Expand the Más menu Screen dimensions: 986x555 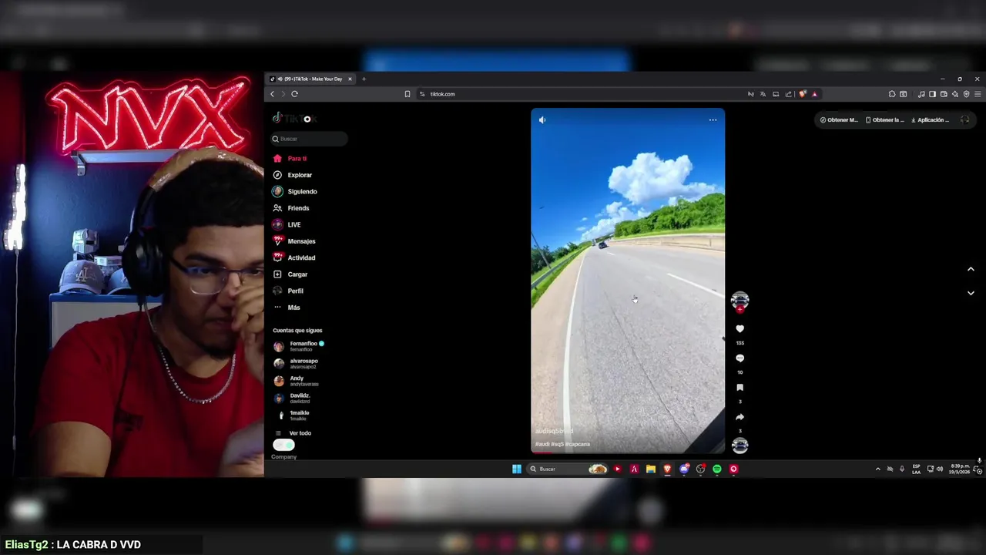click(x=287, y=308)
